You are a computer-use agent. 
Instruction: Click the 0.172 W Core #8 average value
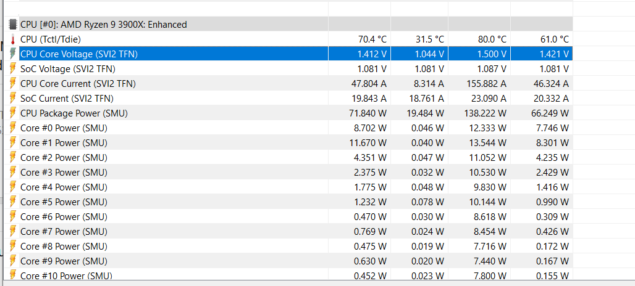coord(552,247)
